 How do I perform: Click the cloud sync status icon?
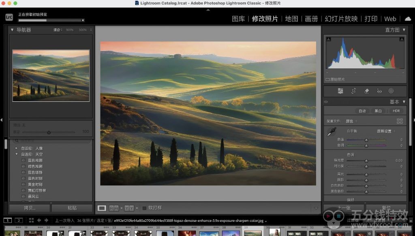[407, 19]
